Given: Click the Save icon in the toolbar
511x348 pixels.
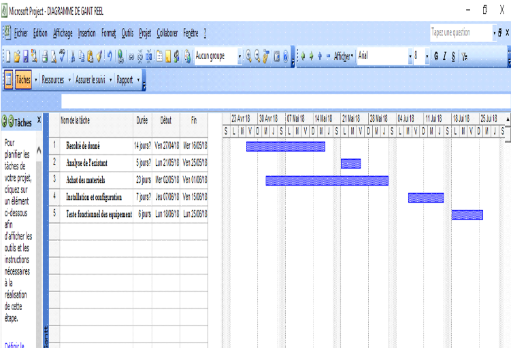Looking at the screenshot, I should [24, 56].
